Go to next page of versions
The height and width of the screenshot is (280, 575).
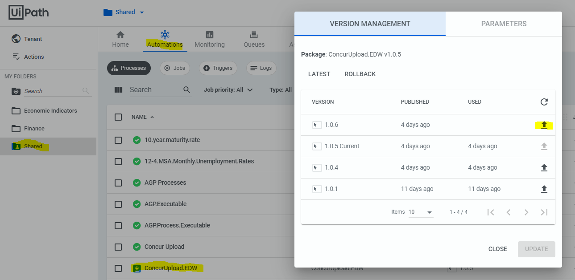click(526, 212)
